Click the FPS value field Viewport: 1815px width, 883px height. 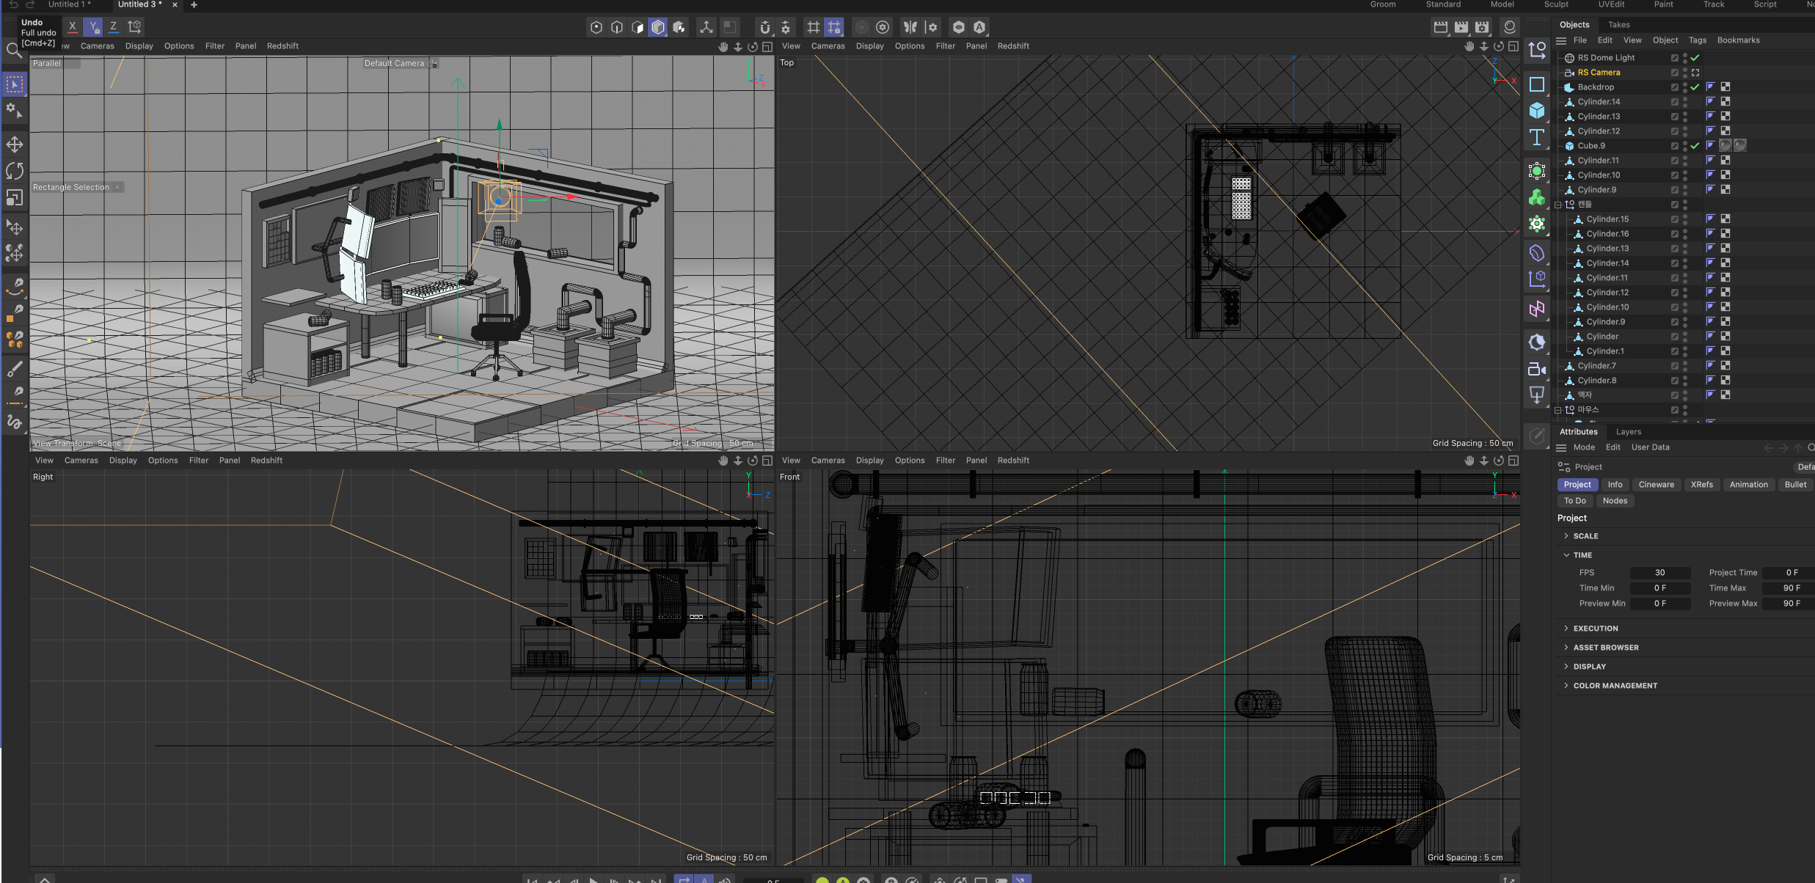click(1659, 573)
